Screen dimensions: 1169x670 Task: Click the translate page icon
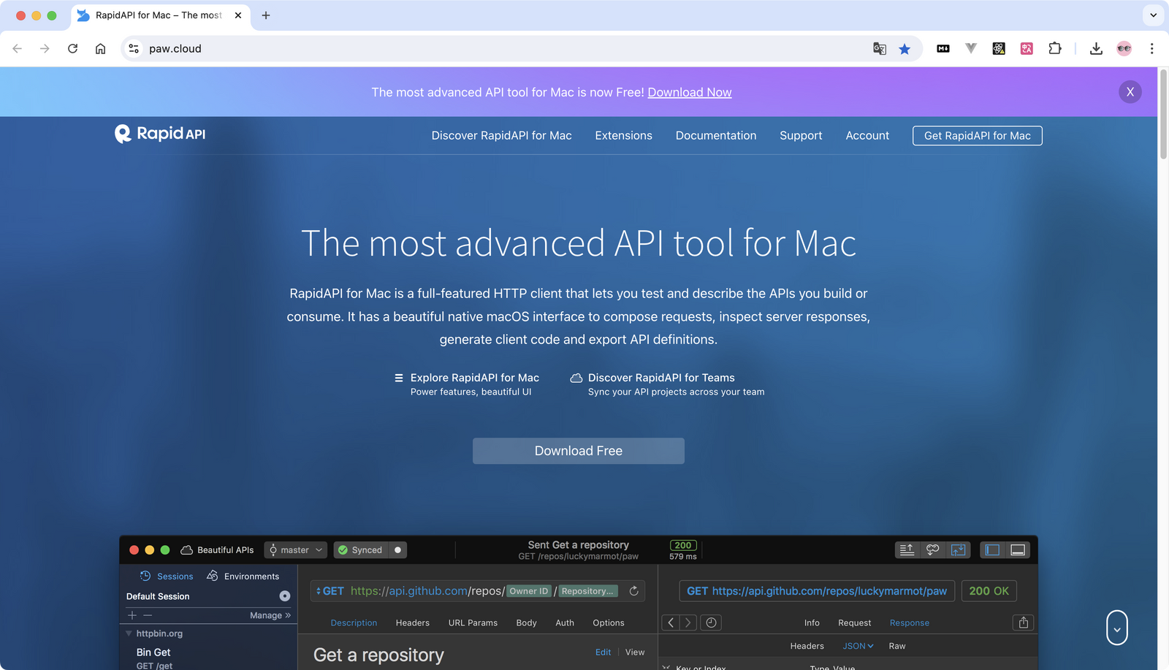point(880,49)
